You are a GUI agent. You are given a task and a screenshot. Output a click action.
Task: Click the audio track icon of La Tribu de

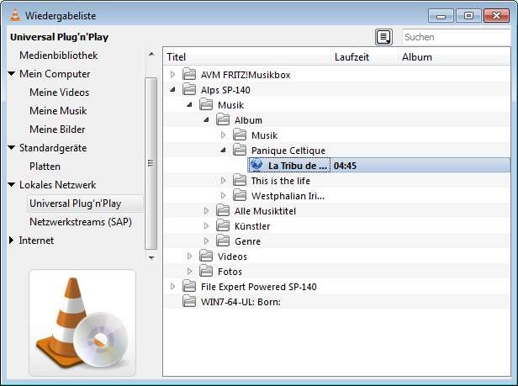click(256, 165)
